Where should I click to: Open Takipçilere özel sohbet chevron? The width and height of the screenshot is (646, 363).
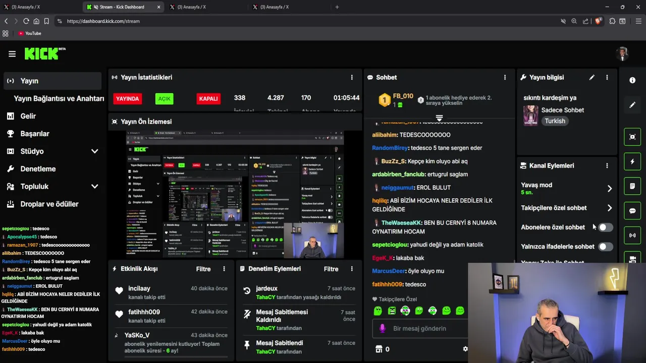[x=610, y=208]
